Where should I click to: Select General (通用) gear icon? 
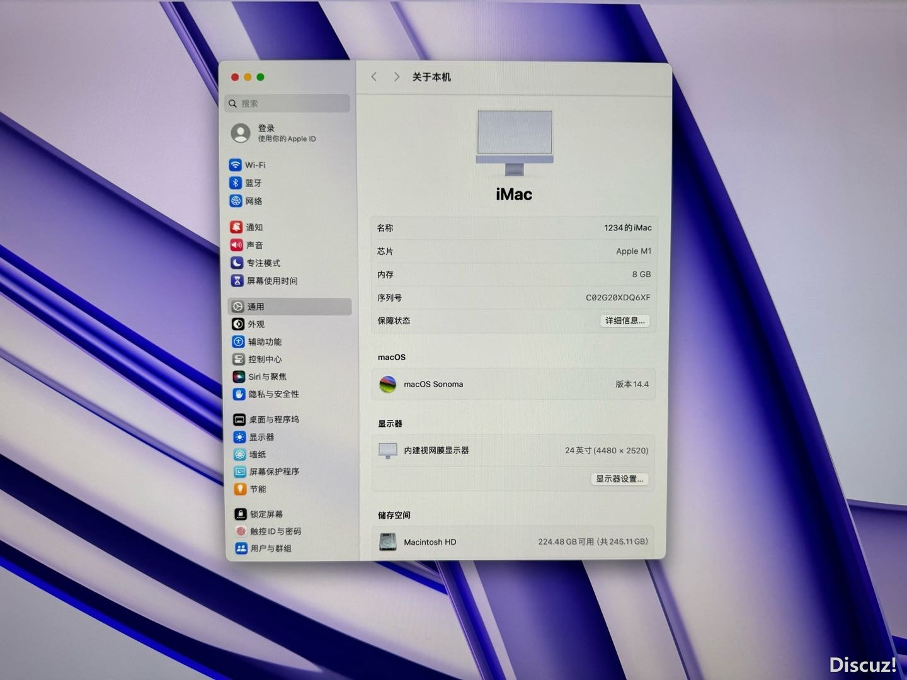[x=238, y=307]
